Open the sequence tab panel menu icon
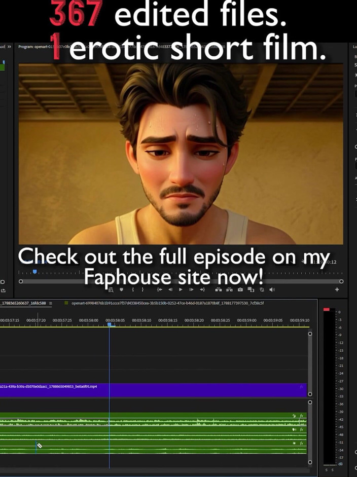 (x=51, y=303)
